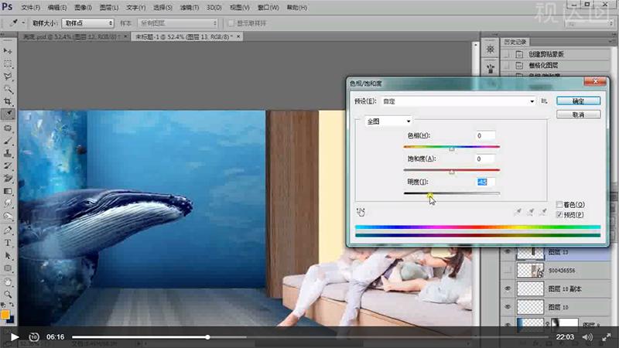The width and height of the screenshot is (619, 348).
Task: Click the on-image adjustment hand icon in Hue/Saturation
Action: pyautogui.click(x=361, y=212)
